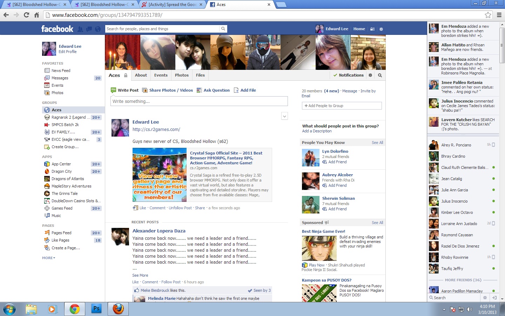Open the friend requests icon in blue bar
The width and height of the screenshot is (505, 316).
80,29
